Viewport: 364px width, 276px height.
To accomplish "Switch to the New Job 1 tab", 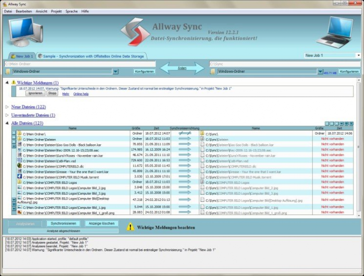I will pyautogui.click(x=22, y=56).
